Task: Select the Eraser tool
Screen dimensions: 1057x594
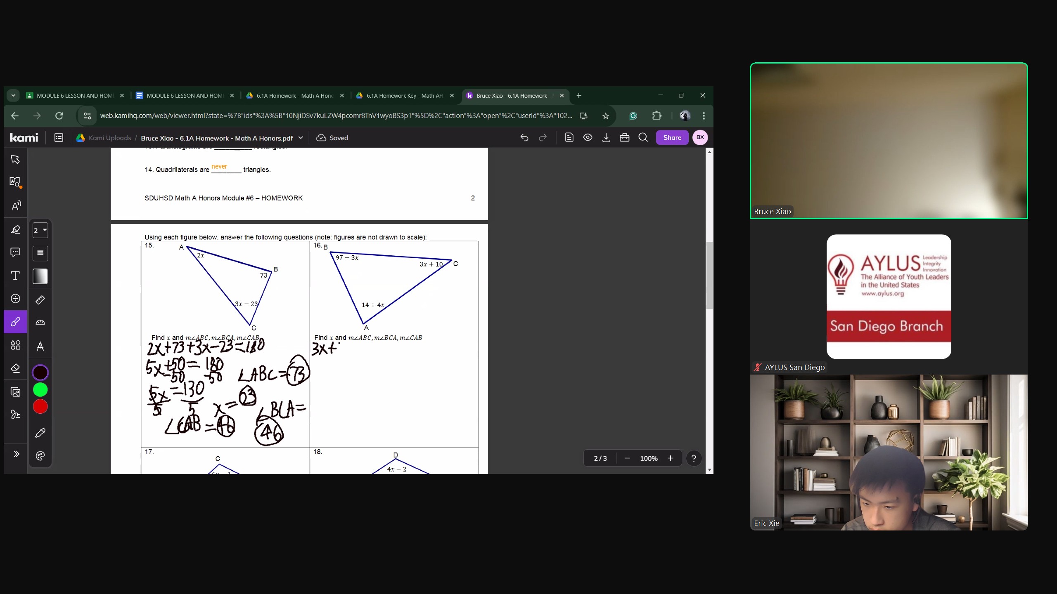Action: [15, 368]
